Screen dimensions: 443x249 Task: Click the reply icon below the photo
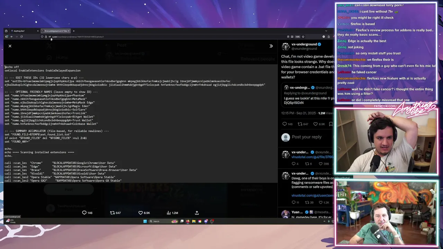click(x=84, y=213)
